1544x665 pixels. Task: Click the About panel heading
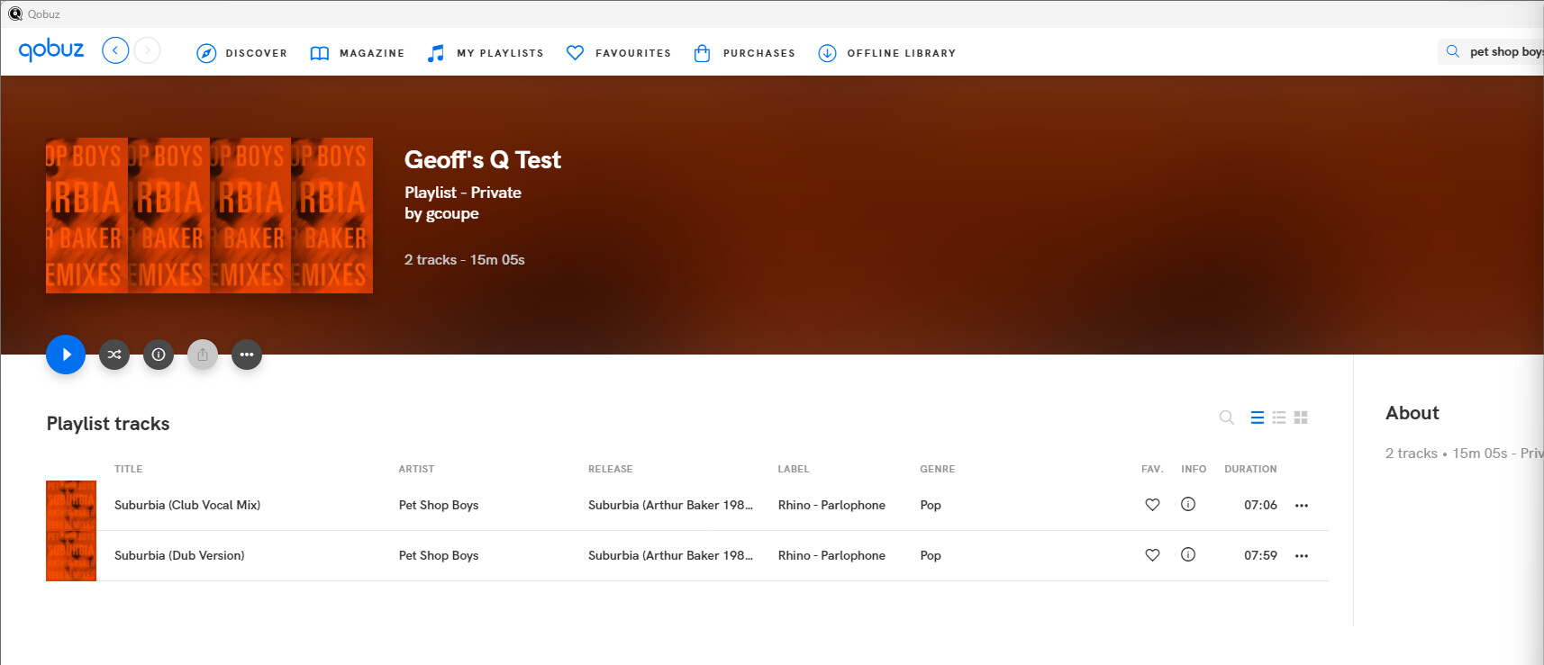click(1412, 413)
